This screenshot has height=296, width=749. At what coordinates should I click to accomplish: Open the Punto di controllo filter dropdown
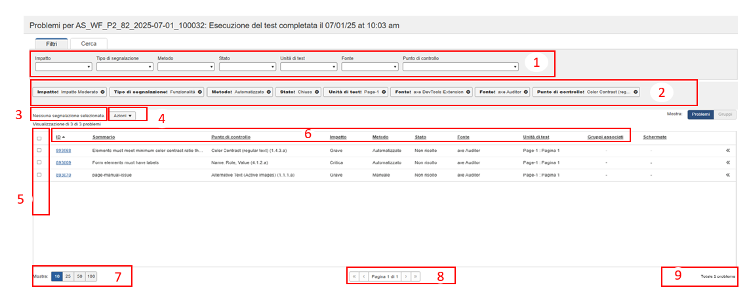tap(460, 66)
